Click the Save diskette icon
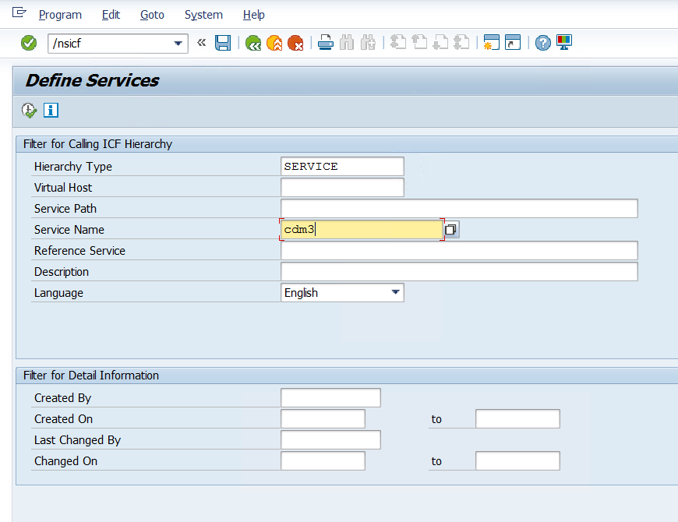Viewport: 678px width, 522px height. coord(223,43)
